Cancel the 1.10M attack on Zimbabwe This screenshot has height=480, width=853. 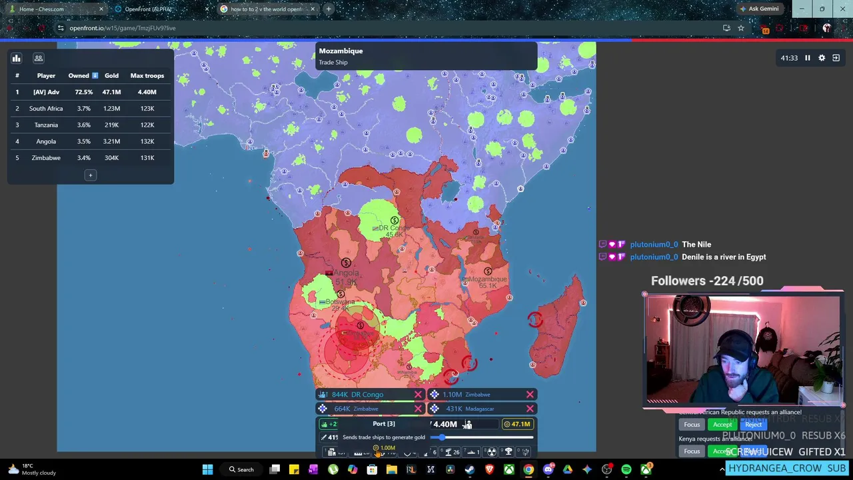530,395
